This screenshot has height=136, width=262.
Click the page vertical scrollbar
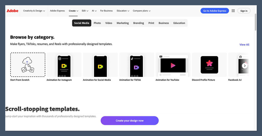pyautogui.click(x=256, y=22)
